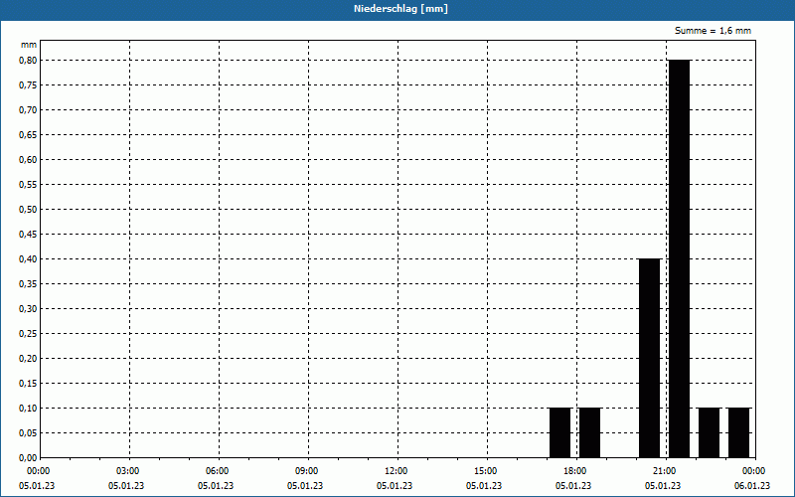
Task: Click the 0,55 y-axis label
Action: (28, 185)
